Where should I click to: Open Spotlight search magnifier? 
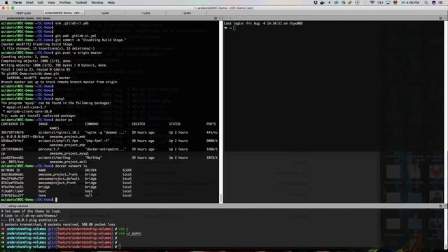(426, 3)
